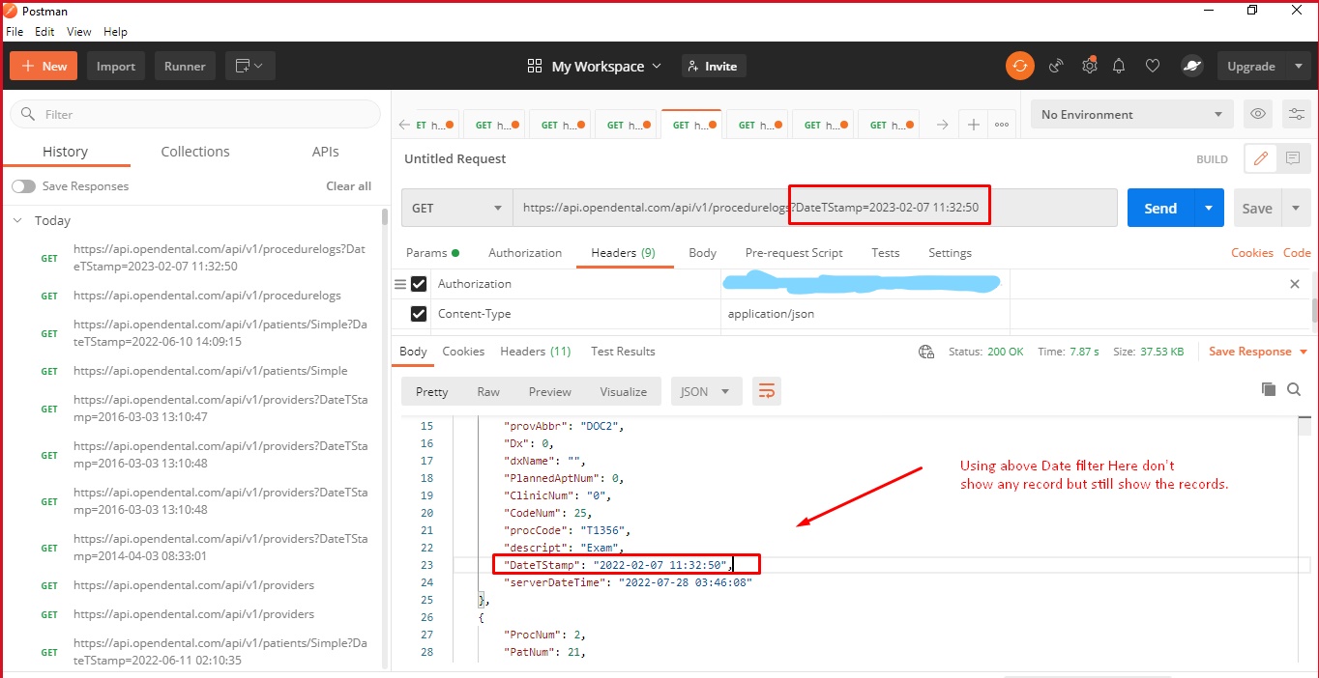The image size is (1319, 678).
Task: Toggle the Save Responses switch
Action: coord(23,186)
